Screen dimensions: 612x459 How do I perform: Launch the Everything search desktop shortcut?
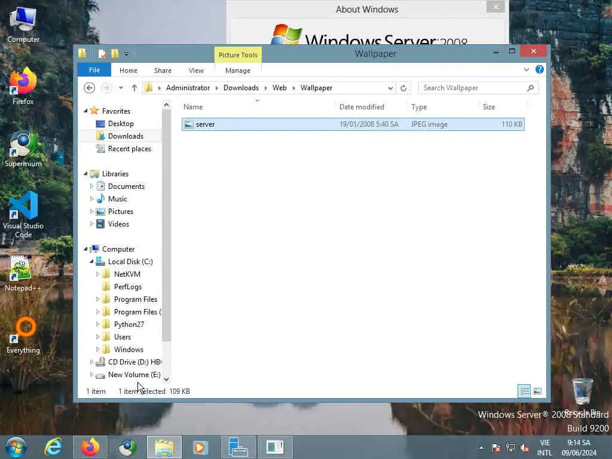pos(23,335)
